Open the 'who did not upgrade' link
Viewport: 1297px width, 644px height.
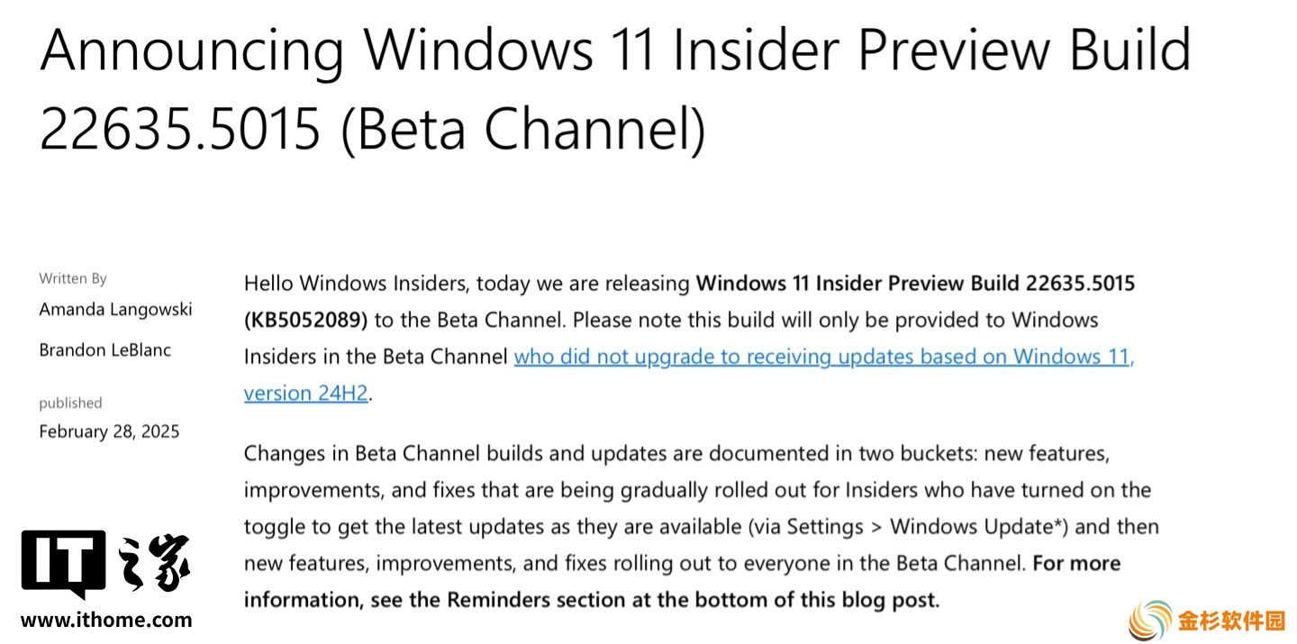click(x=824, y=357)
